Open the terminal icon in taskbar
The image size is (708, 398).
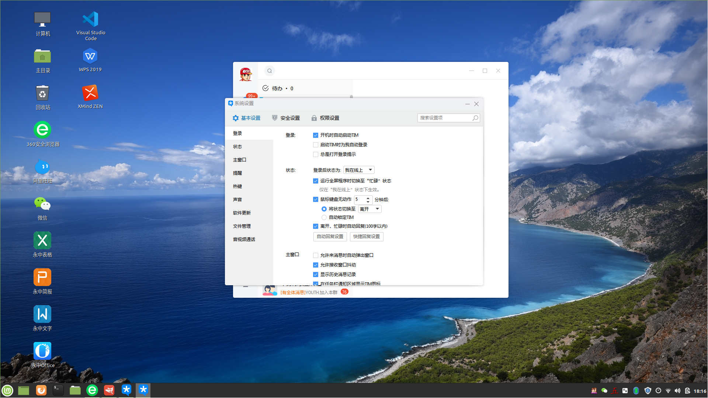(x=58, y=390)
